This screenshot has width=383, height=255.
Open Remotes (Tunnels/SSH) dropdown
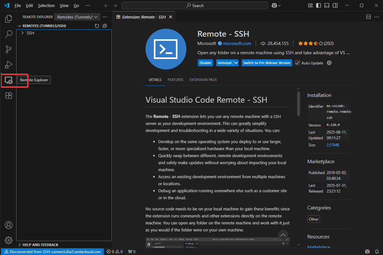tap(77, 17)
